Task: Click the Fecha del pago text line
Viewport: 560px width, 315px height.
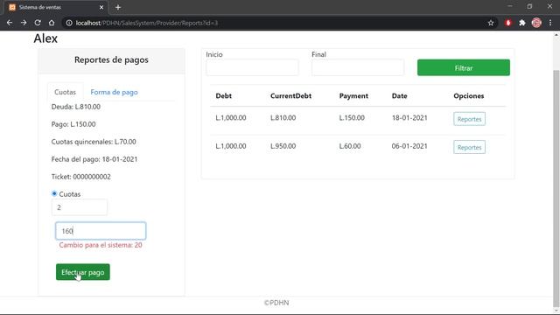Action: tap(94, 159)
